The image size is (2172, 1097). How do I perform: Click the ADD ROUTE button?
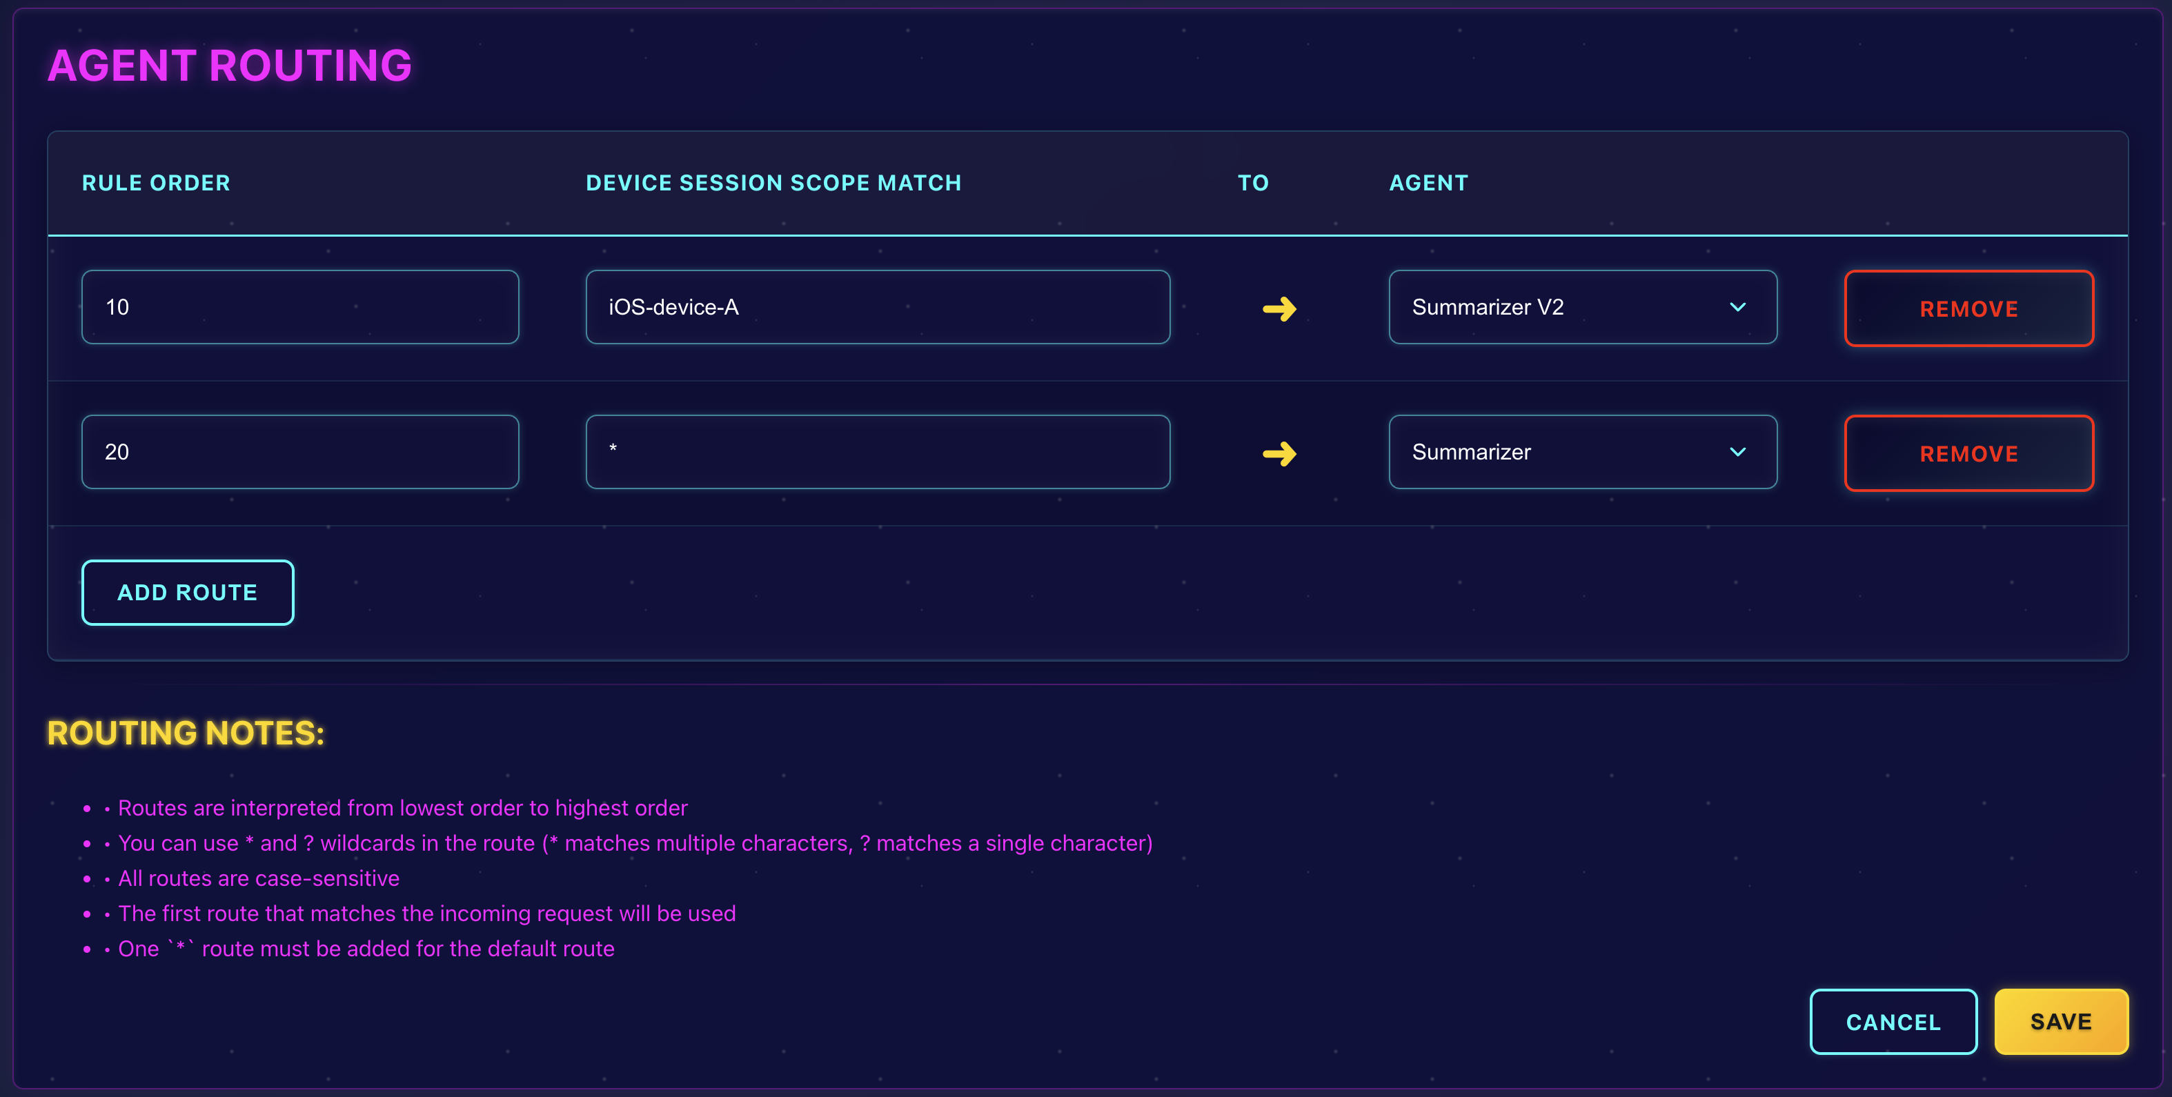[187, 592]
